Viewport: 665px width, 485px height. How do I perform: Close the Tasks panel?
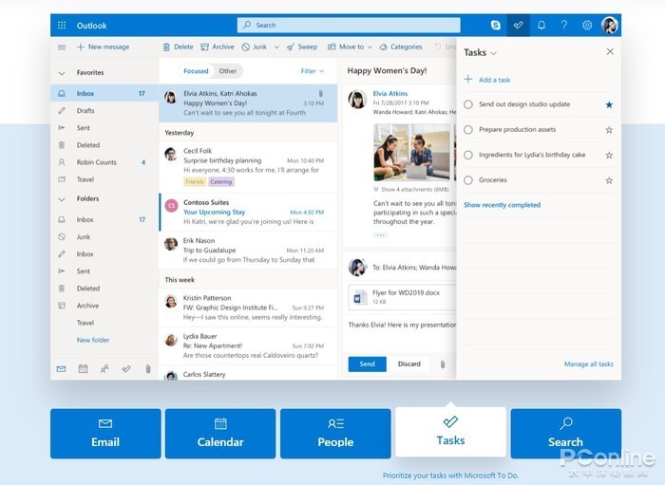(610, 51)
